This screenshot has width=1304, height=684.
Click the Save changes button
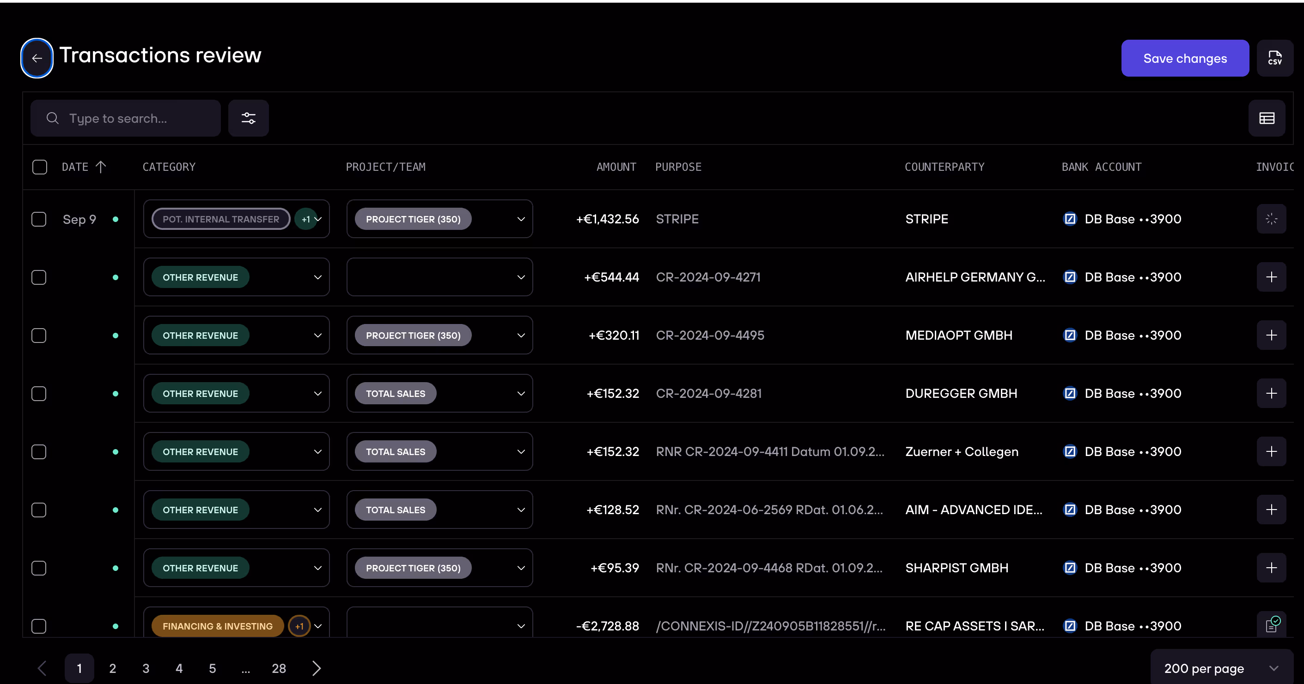pyautogui.click(x=1184, y=58)
